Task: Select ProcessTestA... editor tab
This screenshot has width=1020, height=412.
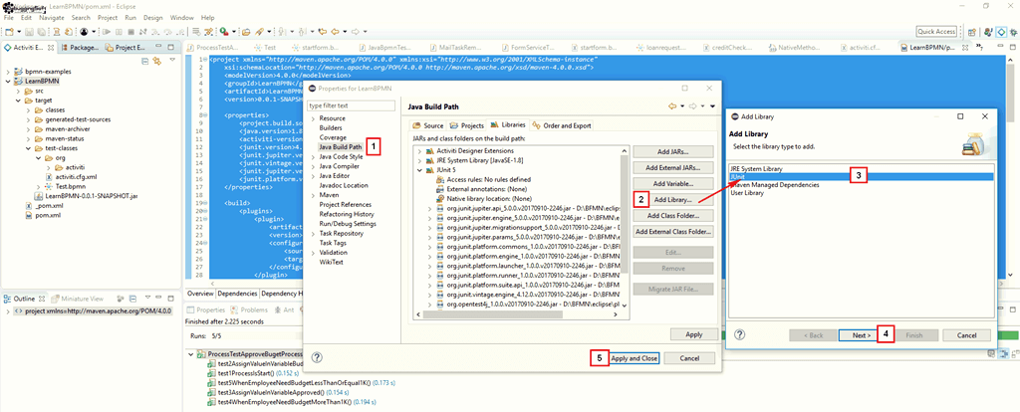Action: coord(212,48)
